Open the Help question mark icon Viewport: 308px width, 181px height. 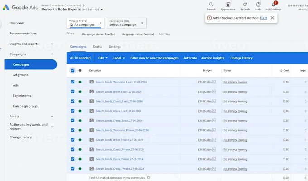[258, 5]
